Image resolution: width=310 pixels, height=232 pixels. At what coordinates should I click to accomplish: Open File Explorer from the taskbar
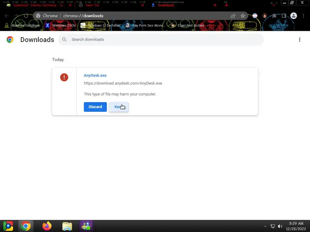click(x=67, y=226)
